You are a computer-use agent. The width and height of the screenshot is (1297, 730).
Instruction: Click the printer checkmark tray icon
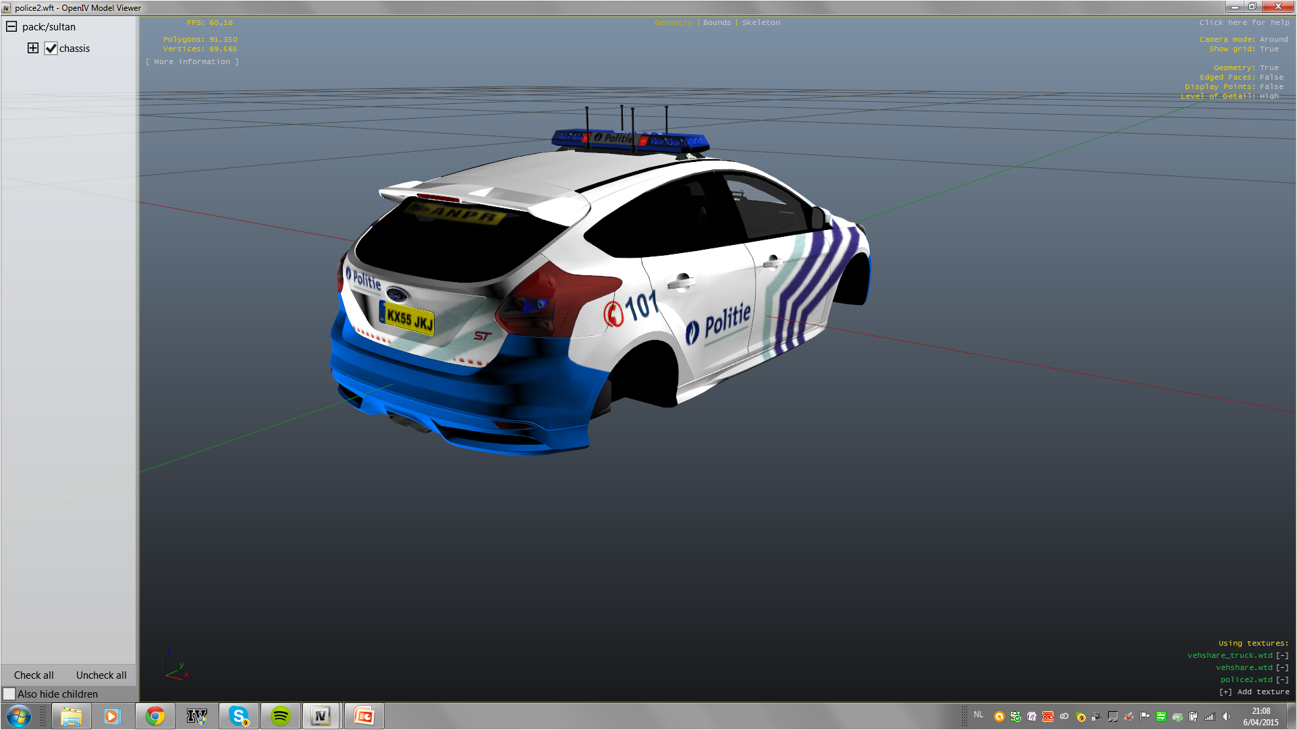coord(1178,717)
